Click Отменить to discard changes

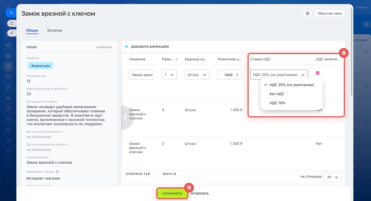click(200, 193)
